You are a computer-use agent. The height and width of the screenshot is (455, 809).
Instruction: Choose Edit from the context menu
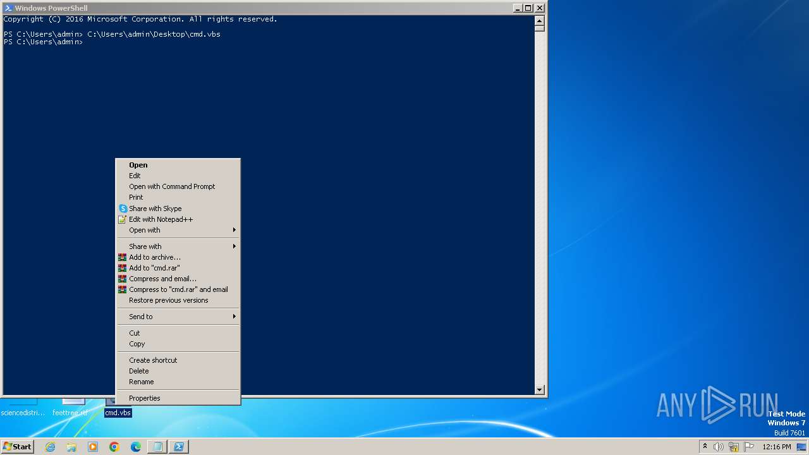click(178, 176)
